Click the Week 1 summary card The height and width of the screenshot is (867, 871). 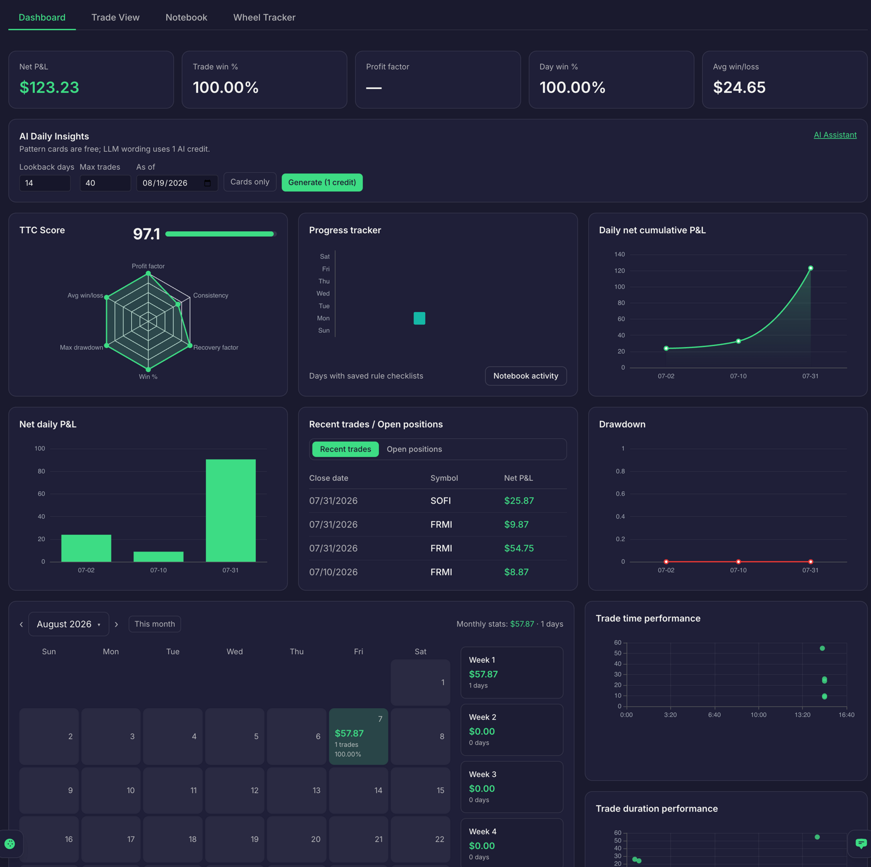pos(512,672)
